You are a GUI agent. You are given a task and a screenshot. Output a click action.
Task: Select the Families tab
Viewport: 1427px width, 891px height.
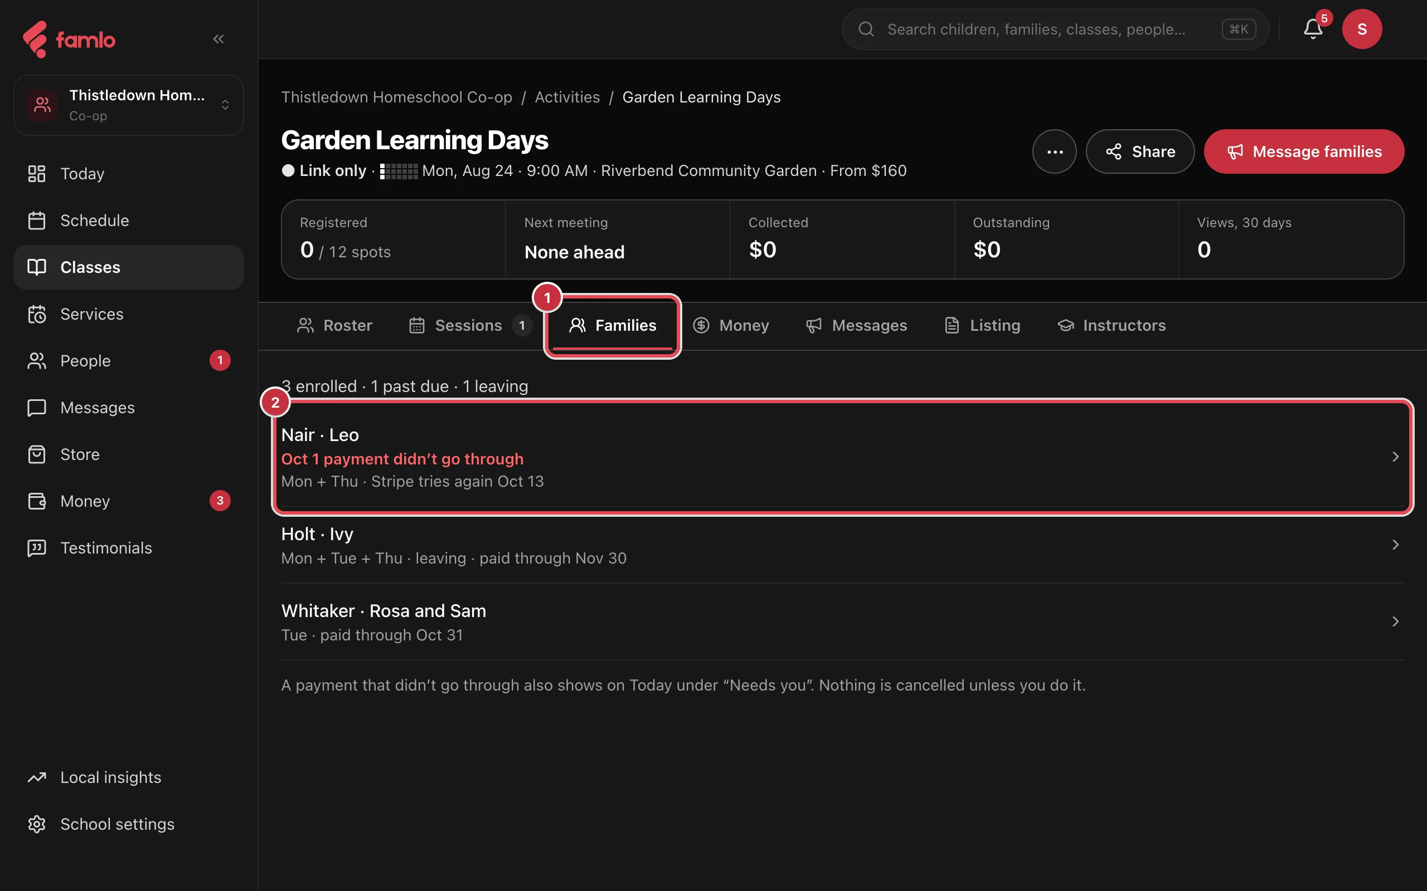pos(612,325)
